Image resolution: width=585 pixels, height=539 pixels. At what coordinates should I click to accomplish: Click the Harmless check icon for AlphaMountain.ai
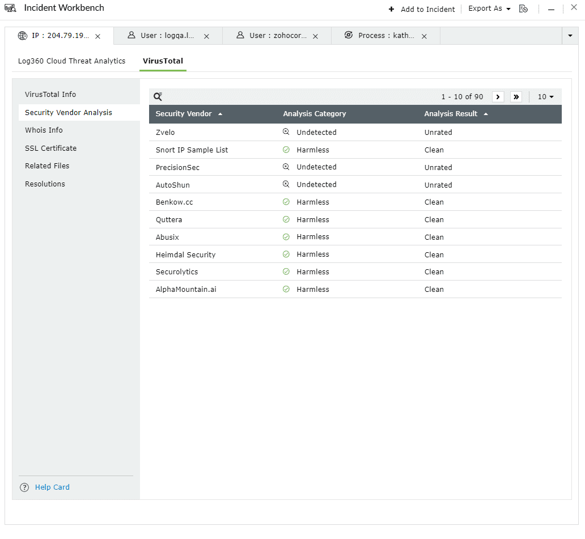pyautogui.click(x=286, y=289)
